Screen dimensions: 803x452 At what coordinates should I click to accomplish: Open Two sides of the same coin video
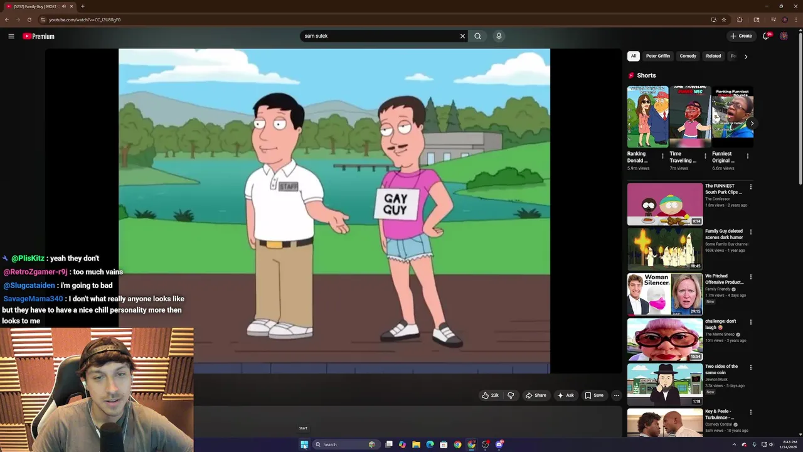click(x=665, y=385)
